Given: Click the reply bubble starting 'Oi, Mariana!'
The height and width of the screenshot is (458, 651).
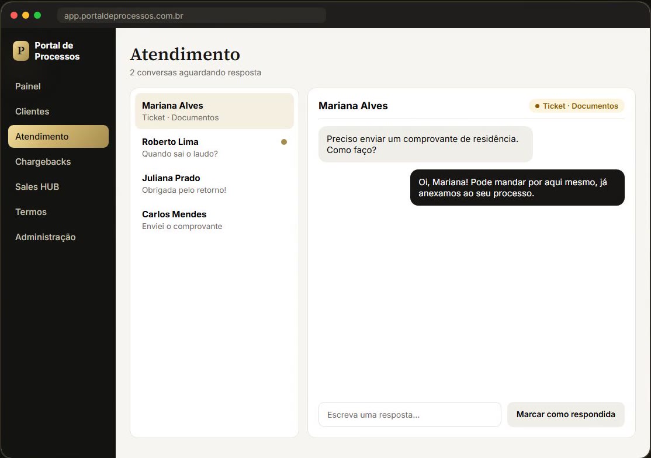Looking at the screenshot, I should (517, 188).
